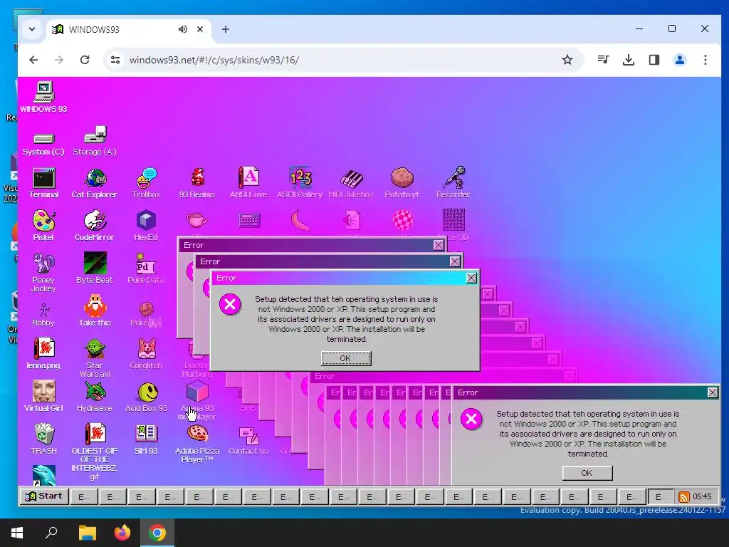This screenshot has width=729, height=547.
Task: Bookmark this page with the star
Action: 567,60
